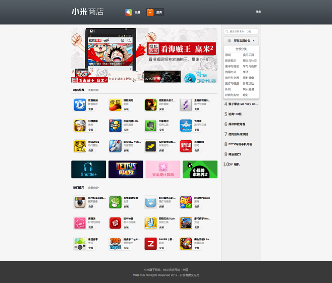
Task: Open the VeryZhun airplane app icon
Action: click(186, 126)
